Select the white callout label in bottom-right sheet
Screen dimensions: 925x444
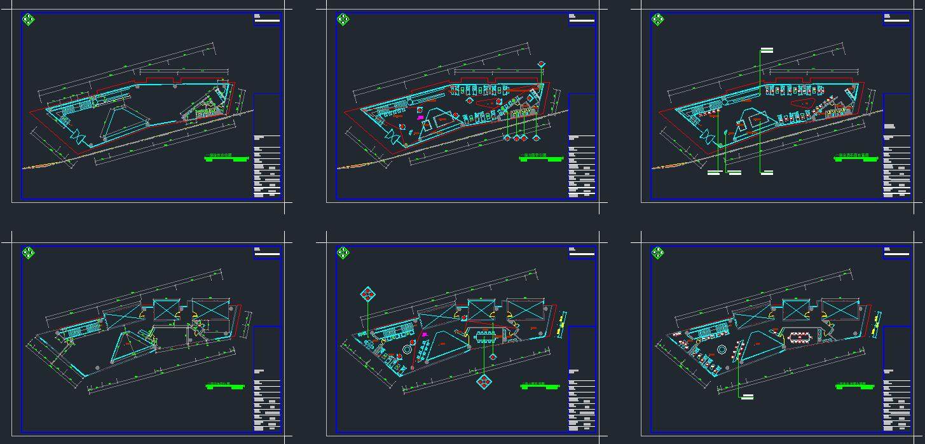(746, 397)
